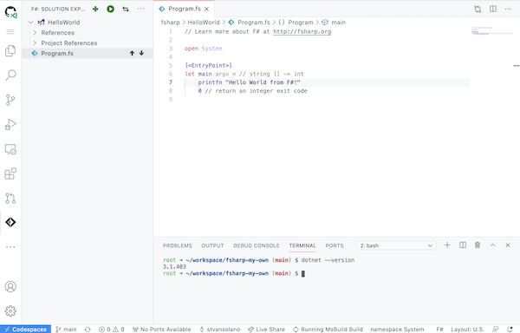Open the Manage settings gear
The image size is (520, 333).
[10, 311]
